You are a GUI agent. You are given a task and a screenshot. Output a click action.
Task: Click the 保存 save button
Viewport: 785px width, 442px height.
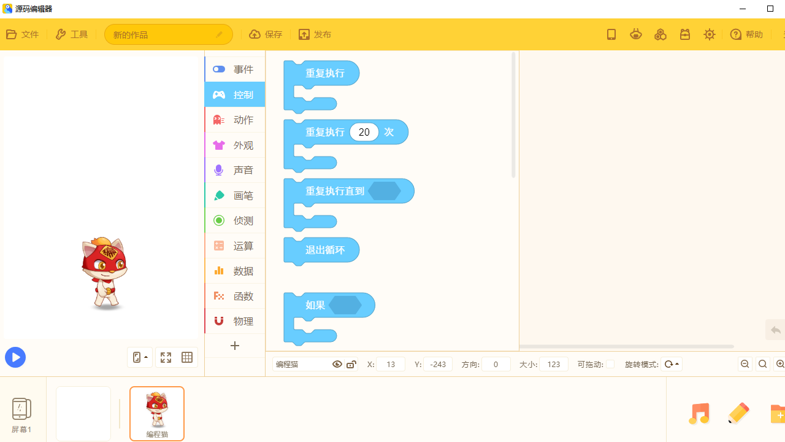(266, 34)
